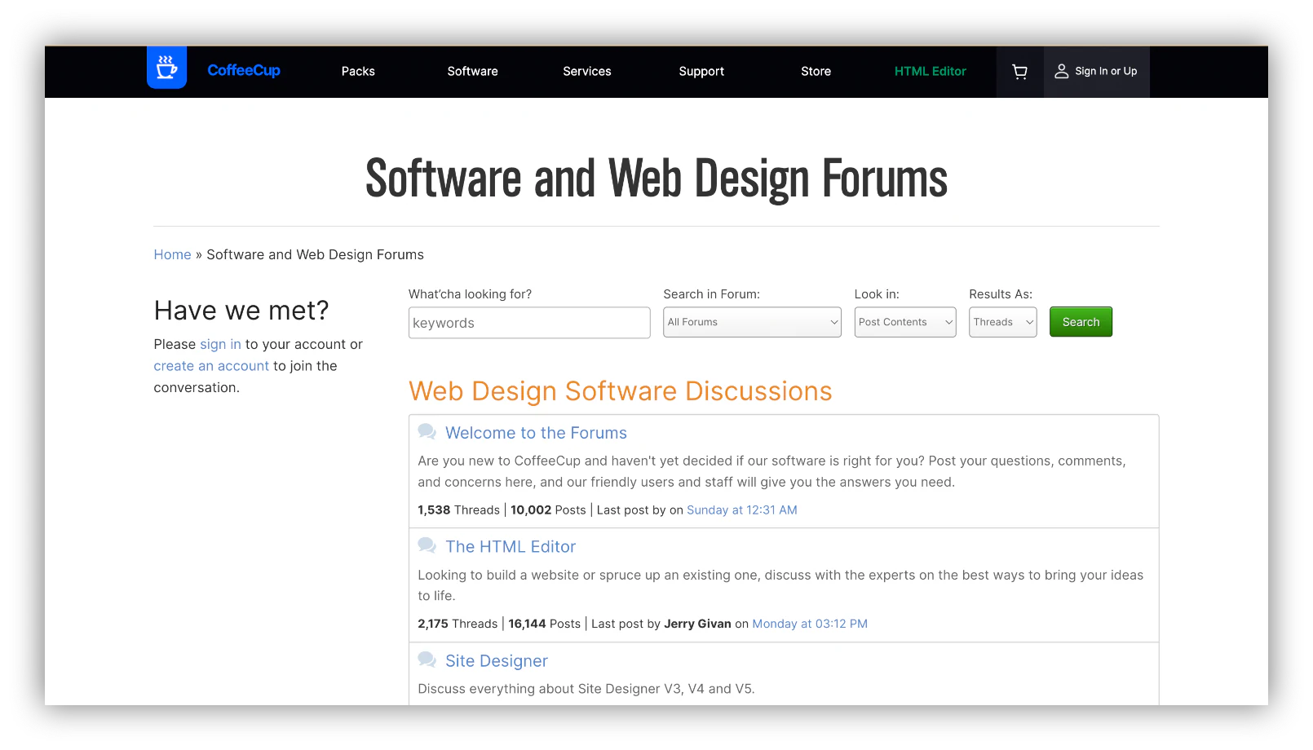Viewport: 1313px width, 750px height.
Task: Open the Packs menu
Action: pos(358,72)
